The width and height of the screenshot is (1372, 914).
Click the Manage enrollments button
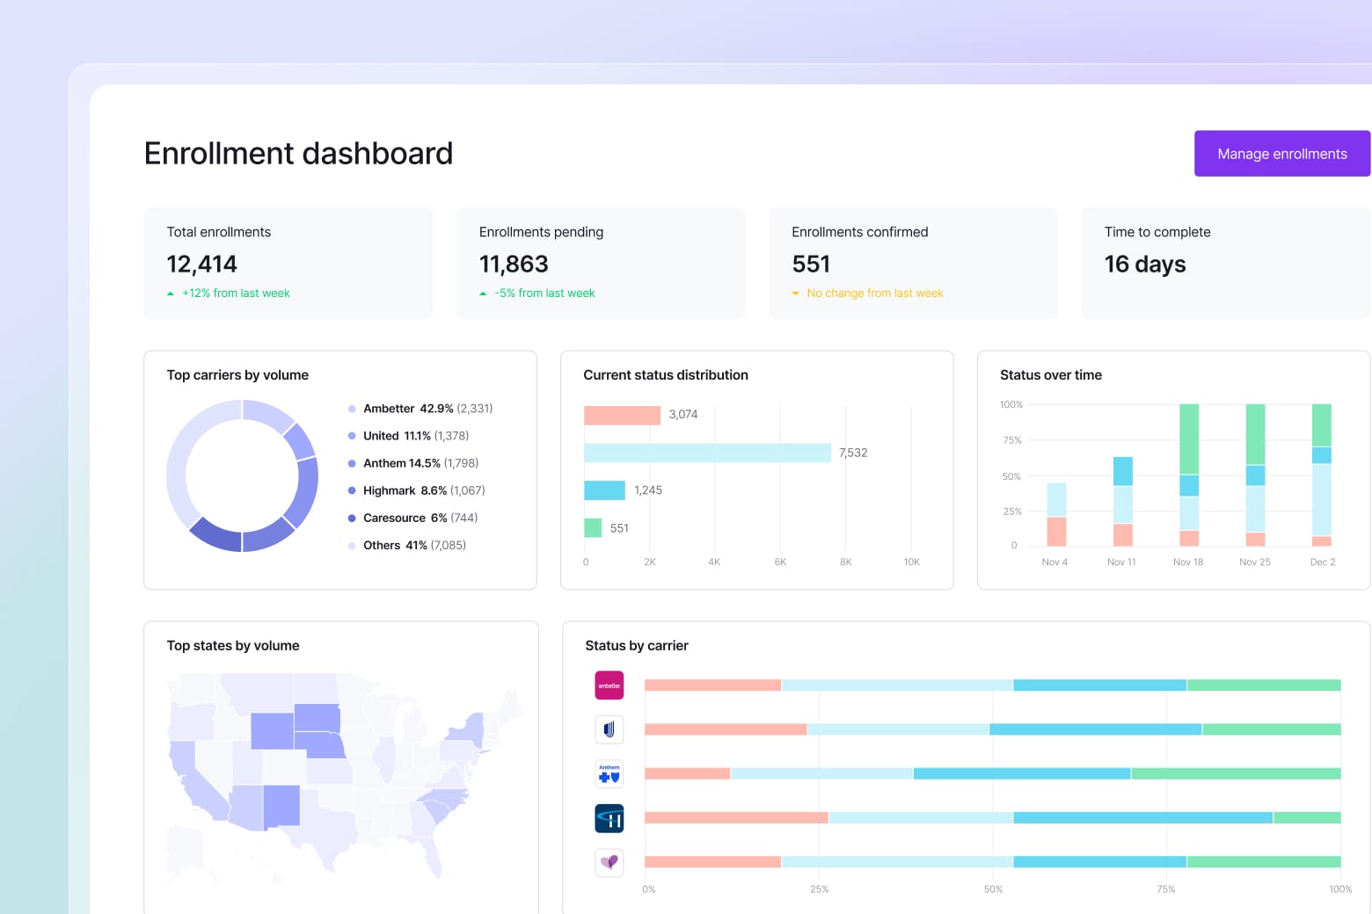(x=1281, y=154)
